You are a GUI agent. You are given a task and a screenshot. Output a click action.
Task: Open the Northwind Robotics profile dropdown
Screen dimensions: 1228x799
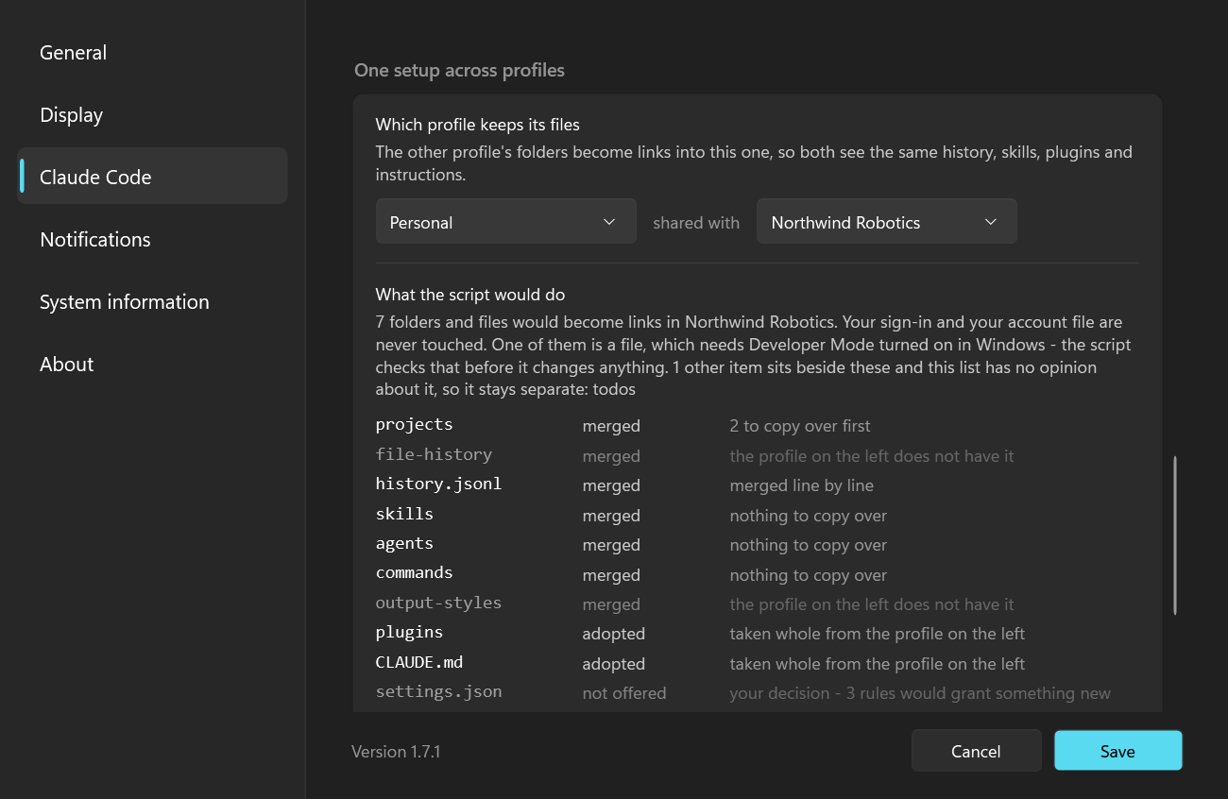tap(886, 222)
